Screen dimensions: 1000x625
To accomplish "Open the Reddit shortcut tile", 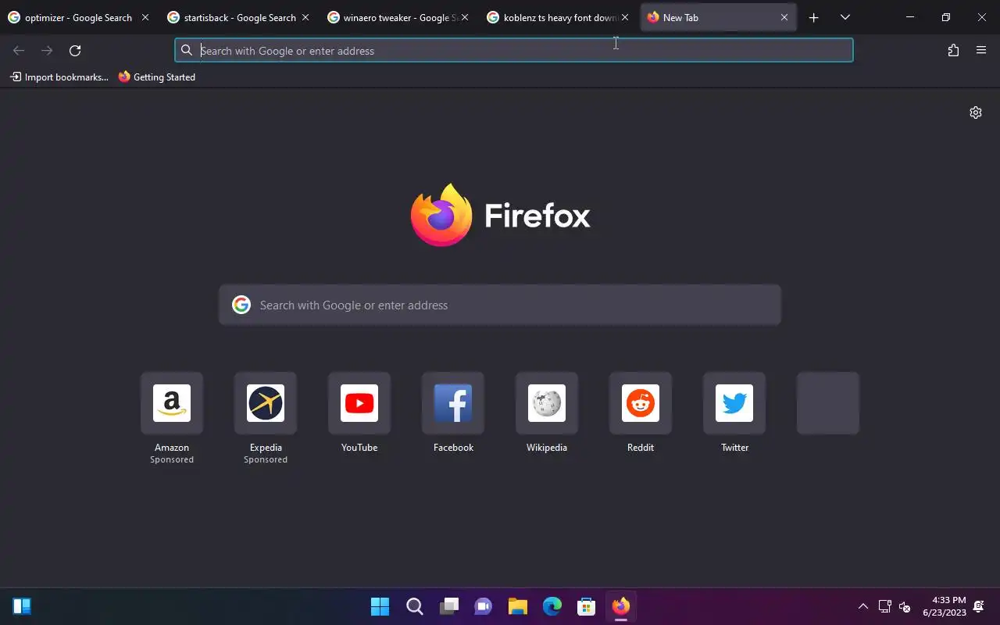I will [641, 403].
